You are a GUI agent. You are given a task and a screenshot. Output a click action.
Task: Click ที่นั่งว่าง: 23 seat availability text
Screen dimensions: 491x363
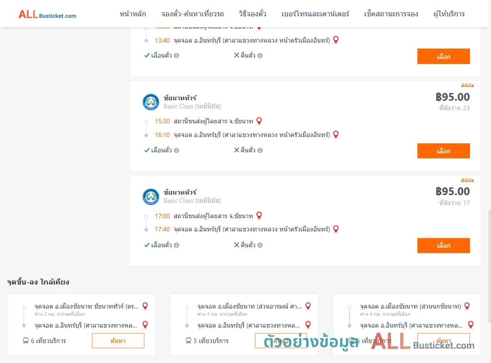454,108
